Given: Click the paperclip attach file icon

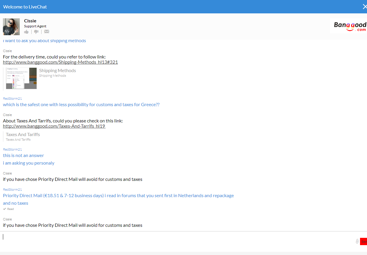Looking at the screenshot, I should pyautogui.click(x=357, y=241).
